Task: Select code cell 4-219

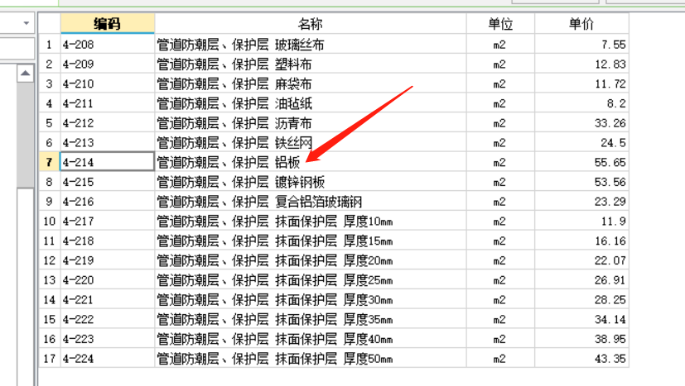Action: click(x=108, y=260)
